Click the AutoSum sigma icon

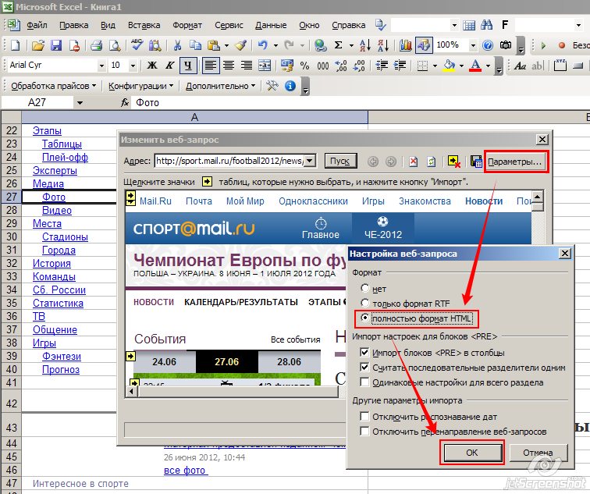coord(338,45)
